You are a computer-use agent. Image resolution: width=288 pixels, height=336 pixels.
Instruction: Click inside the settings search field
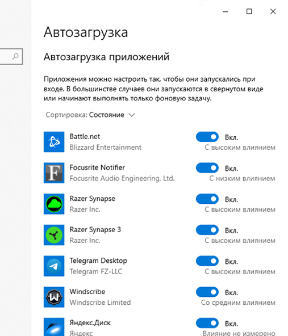coord(11,57)
